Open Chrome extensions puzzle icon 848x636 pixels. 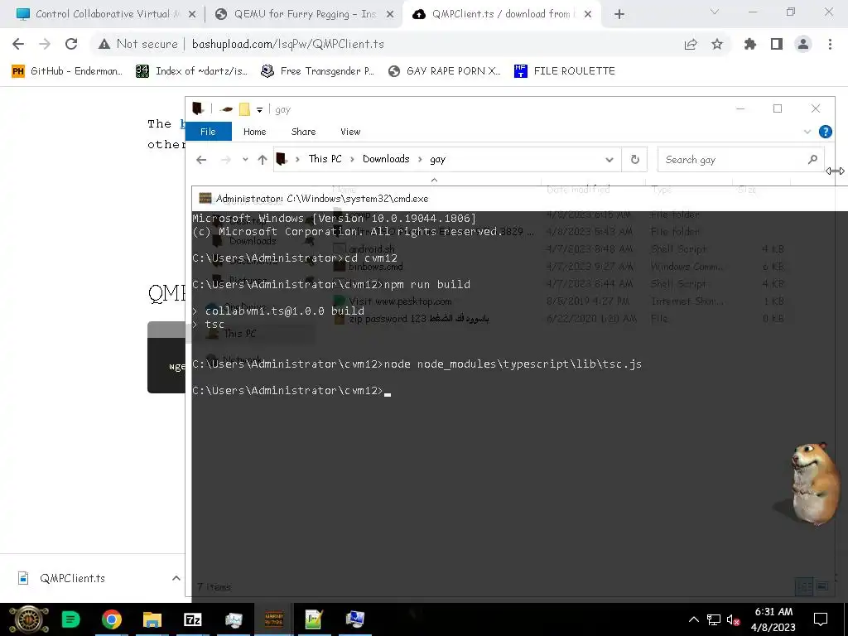pos(750,45)
